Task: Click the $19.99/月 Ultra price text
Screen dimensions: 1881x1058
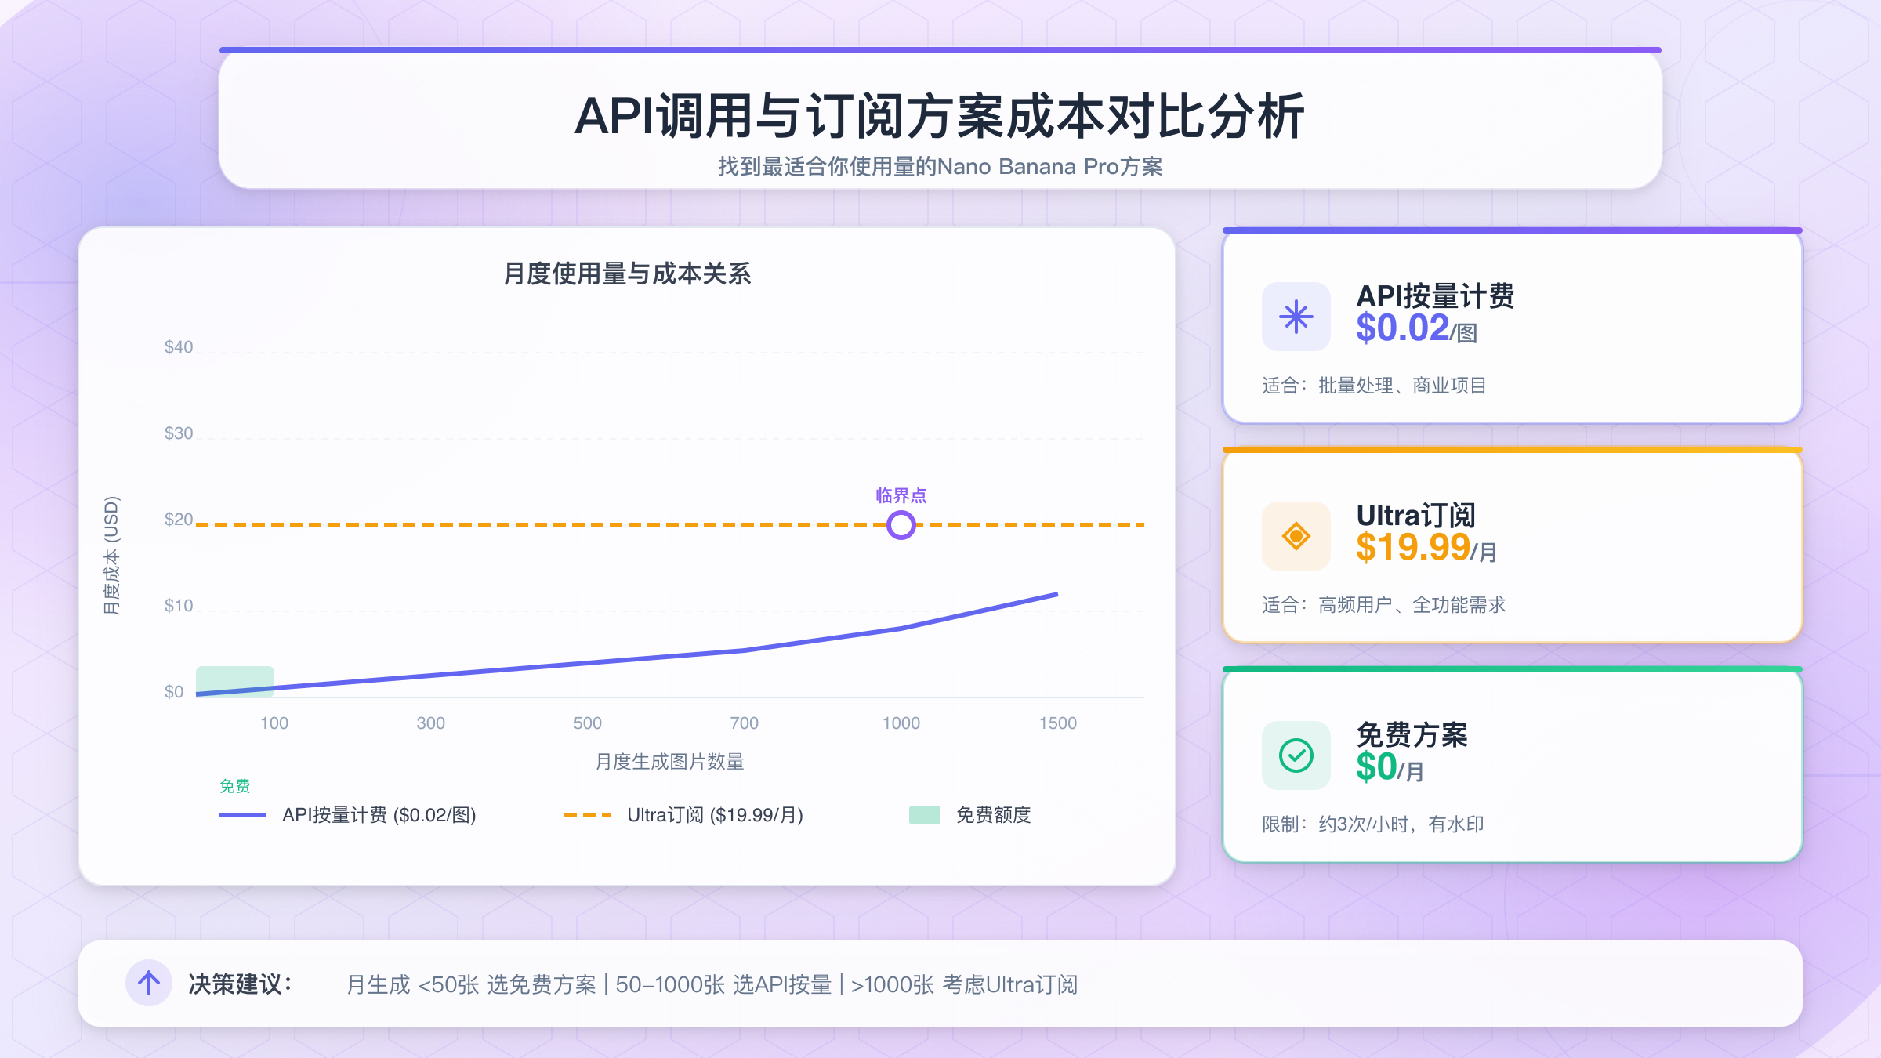Action: (1426, 547)
